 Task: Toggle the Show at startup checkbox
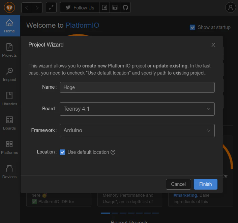[192, 27]
